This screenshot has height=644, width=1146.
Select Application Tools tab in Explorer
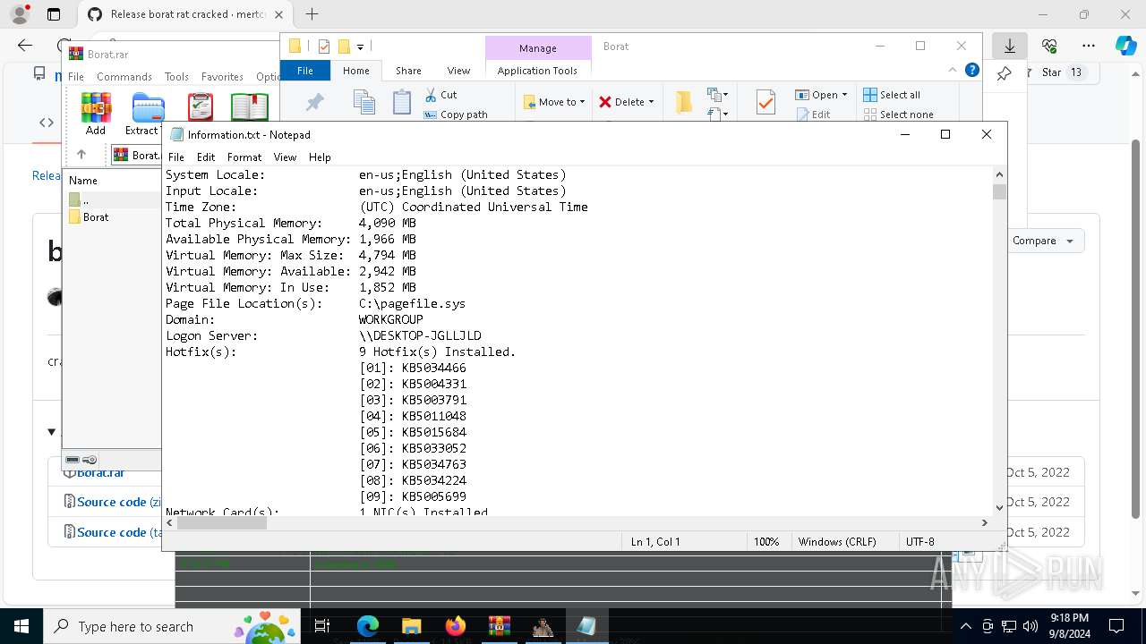click(537, 71)
